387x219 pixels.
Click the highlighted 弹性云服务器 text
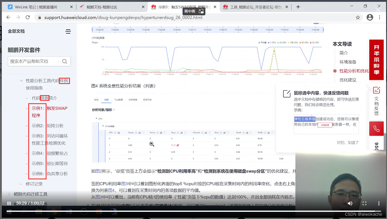tap(304, 119)
